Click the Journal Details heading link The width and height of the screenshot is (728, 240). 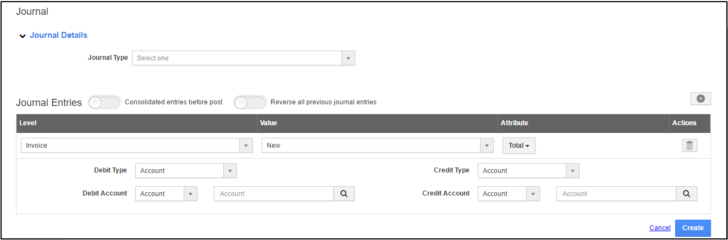coord(58,35)
